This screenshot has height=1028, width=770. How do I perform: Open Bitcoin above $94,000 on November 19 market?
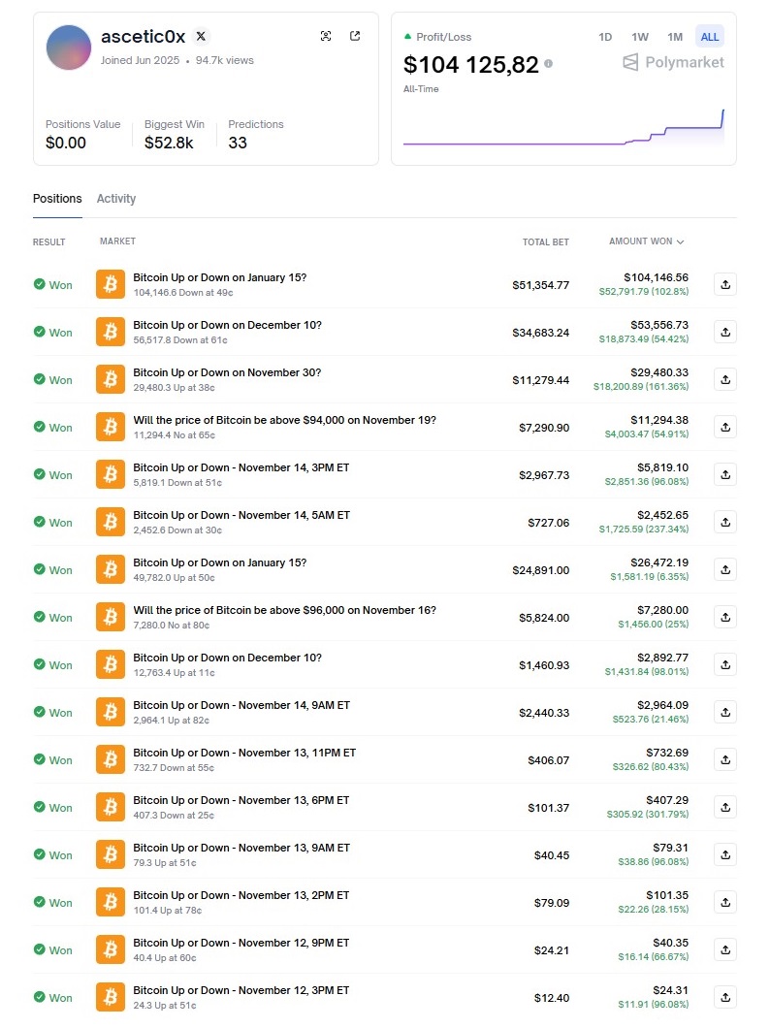[x=284, y=420]
